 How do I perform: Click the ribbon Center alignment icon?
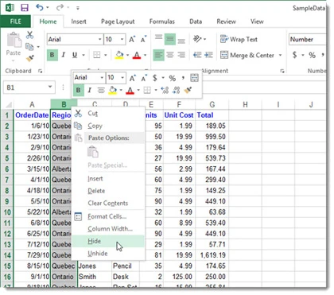(x=170, y=55)
